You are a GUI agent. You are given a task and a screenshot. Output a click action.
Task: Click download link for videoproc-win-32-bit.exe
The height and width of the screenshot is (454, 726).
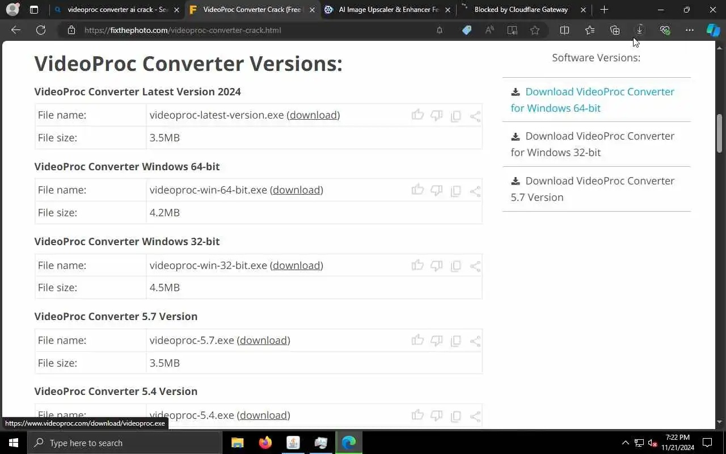click(297, 265)
